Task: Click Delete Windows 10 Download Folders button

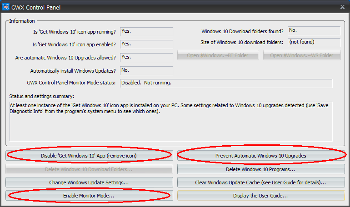Action: 89,169
